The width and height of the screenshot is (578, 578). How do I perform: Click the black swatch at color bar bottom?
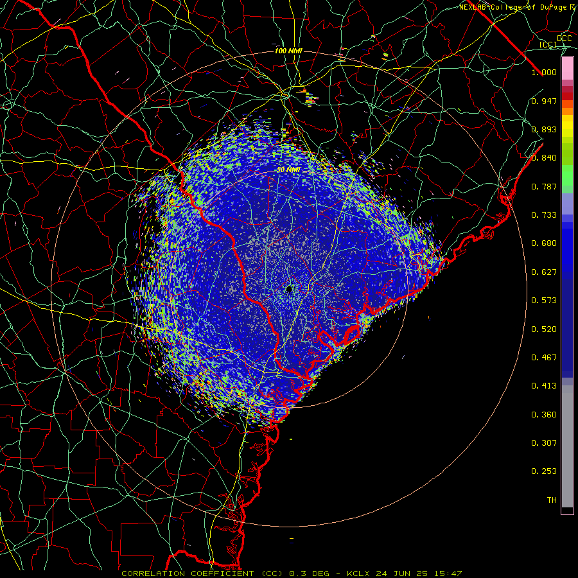click(x=567, y=510)
